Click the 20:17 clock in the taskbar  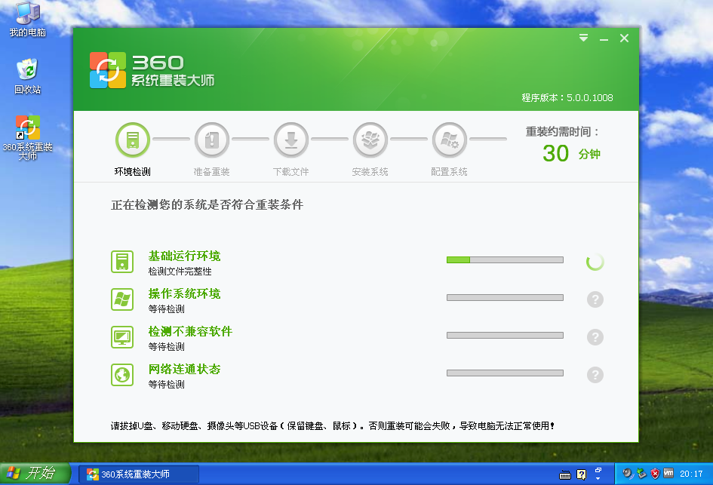tap(691, 474)
